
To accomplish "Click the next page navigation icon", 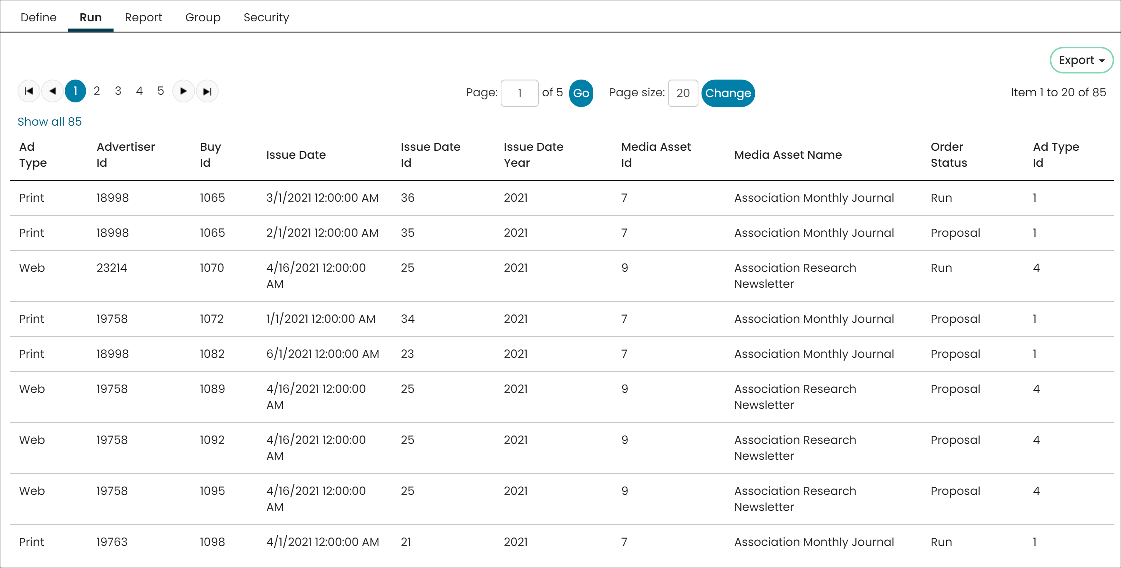I will tap(183, 91).
